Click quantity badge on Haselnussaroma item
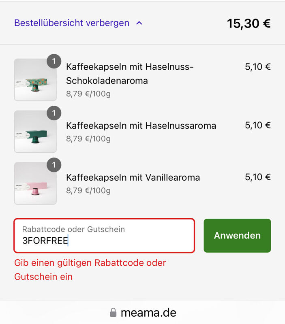285x324 pixels. [54, 113]
